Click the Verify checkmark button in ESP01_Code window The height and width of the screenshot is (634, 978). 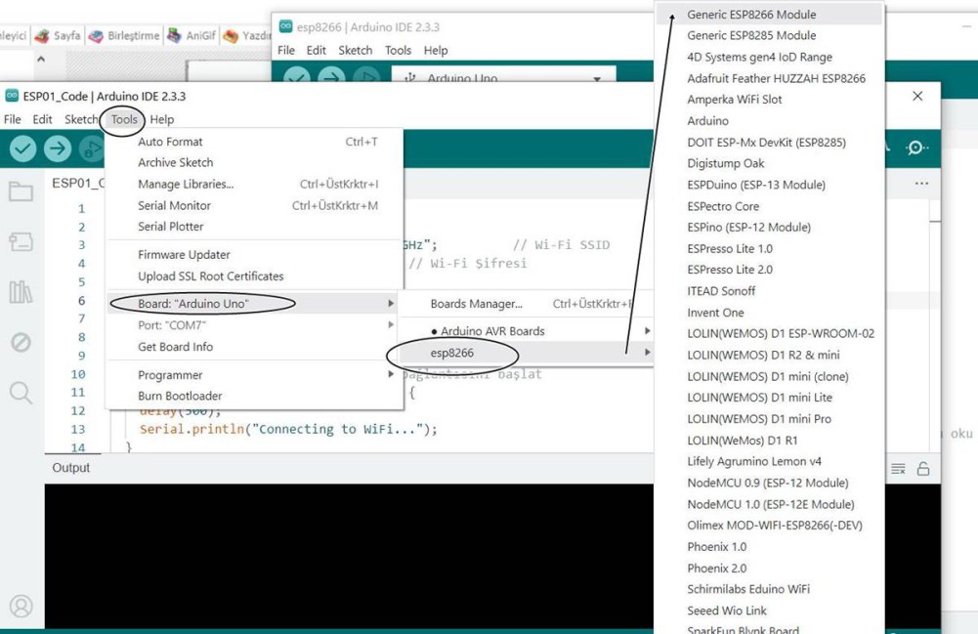tap(23, 149)
